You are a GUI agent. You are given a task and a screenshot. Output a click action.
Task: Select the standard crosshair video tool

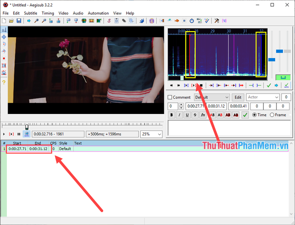[x=4, y=30]
